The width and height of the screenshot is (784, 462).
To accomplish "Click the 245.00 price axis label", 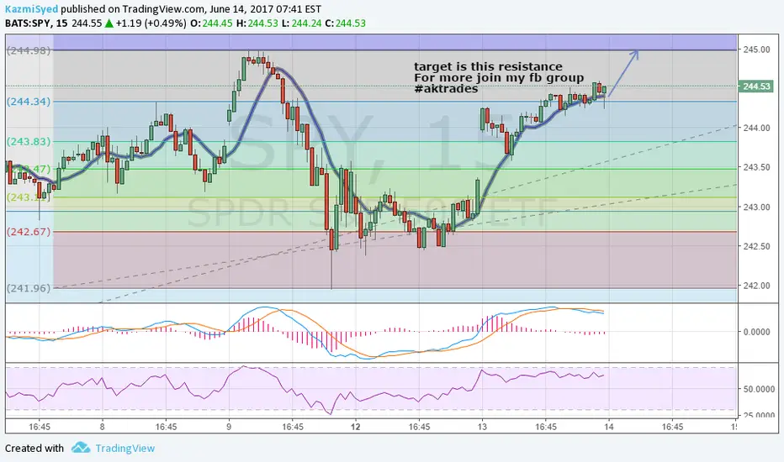I will (756, 50).
